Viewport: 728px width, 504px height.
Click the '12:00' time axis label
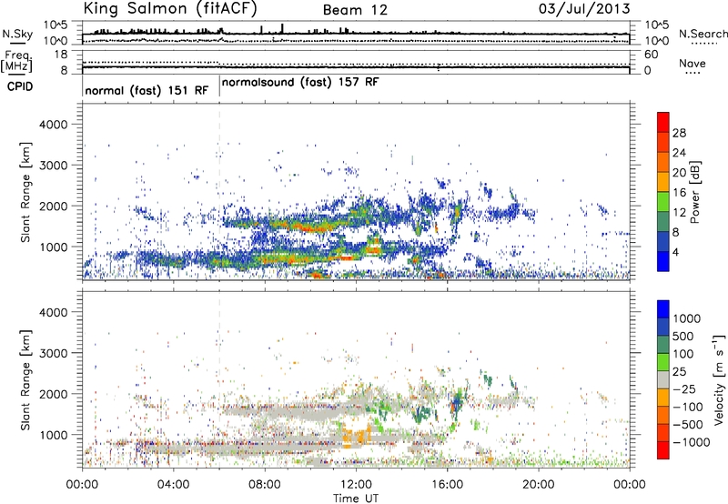point(356,485)
